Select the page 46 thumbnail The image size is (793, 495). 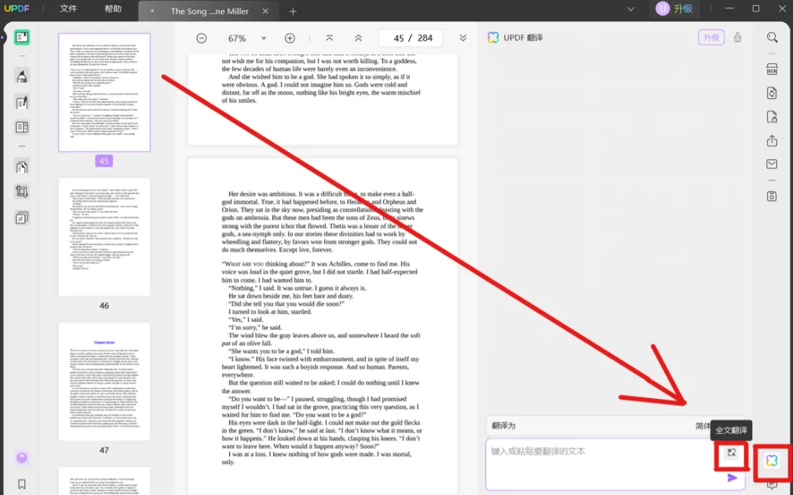(104, 237)
